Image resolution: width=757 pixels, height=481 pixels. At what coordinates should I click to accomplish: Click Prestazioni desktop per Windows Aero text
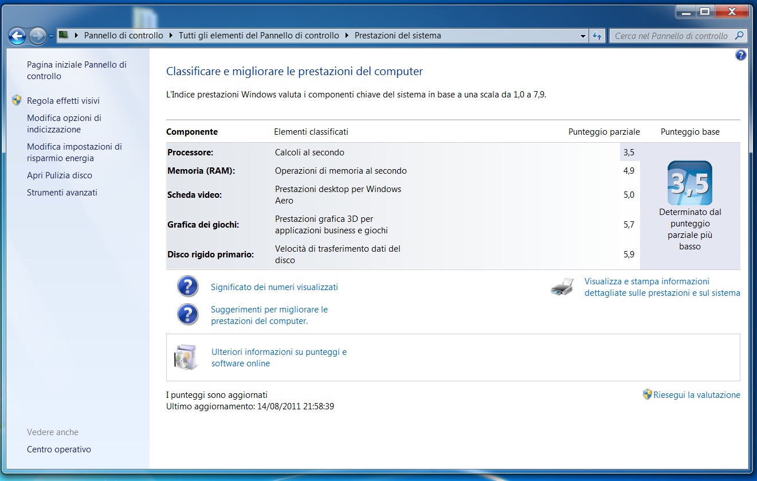pyautogui.click(x=338, y=195)
